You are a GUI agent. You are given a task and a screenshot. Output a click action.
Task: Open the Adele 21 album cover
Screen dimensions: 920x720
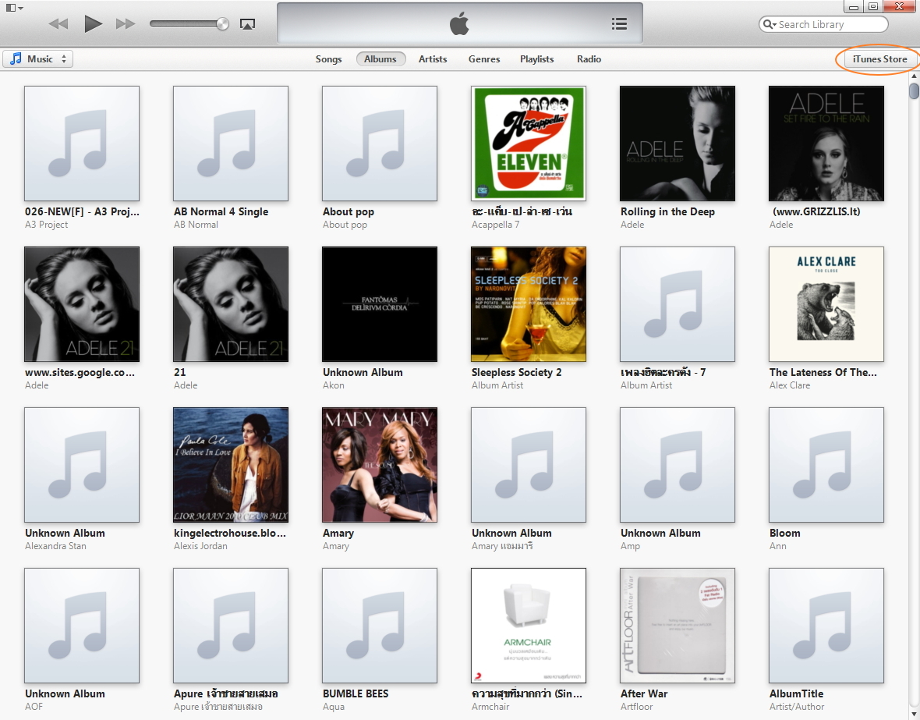coord(231,304)
